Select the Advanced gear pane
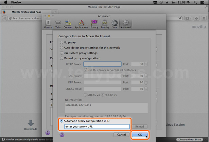Viewport: 209px width, 142px height. (x=125, y=24)
